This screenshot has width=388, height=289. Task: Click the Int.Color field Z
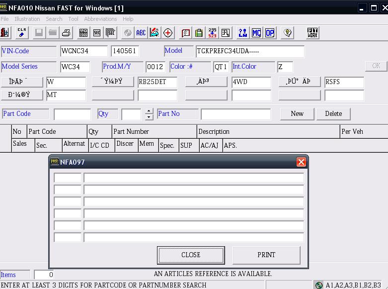[285, 67]
